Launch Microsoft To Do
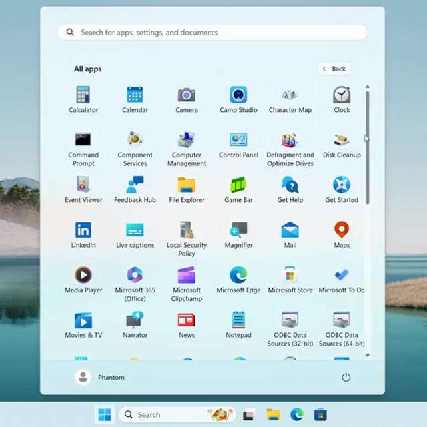 tap(342, 280)
